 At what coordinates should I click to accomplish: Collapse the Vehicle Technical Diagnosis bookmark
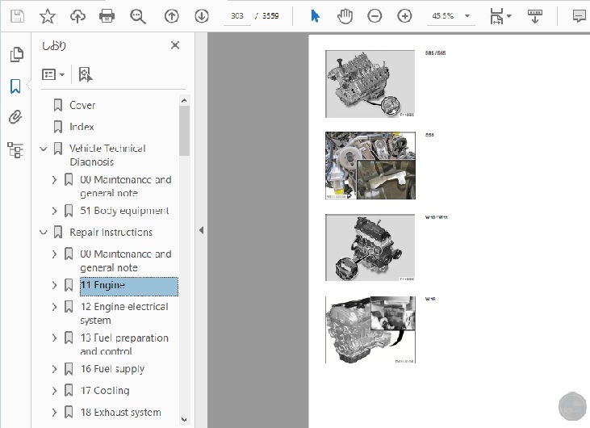click(44, 149)
